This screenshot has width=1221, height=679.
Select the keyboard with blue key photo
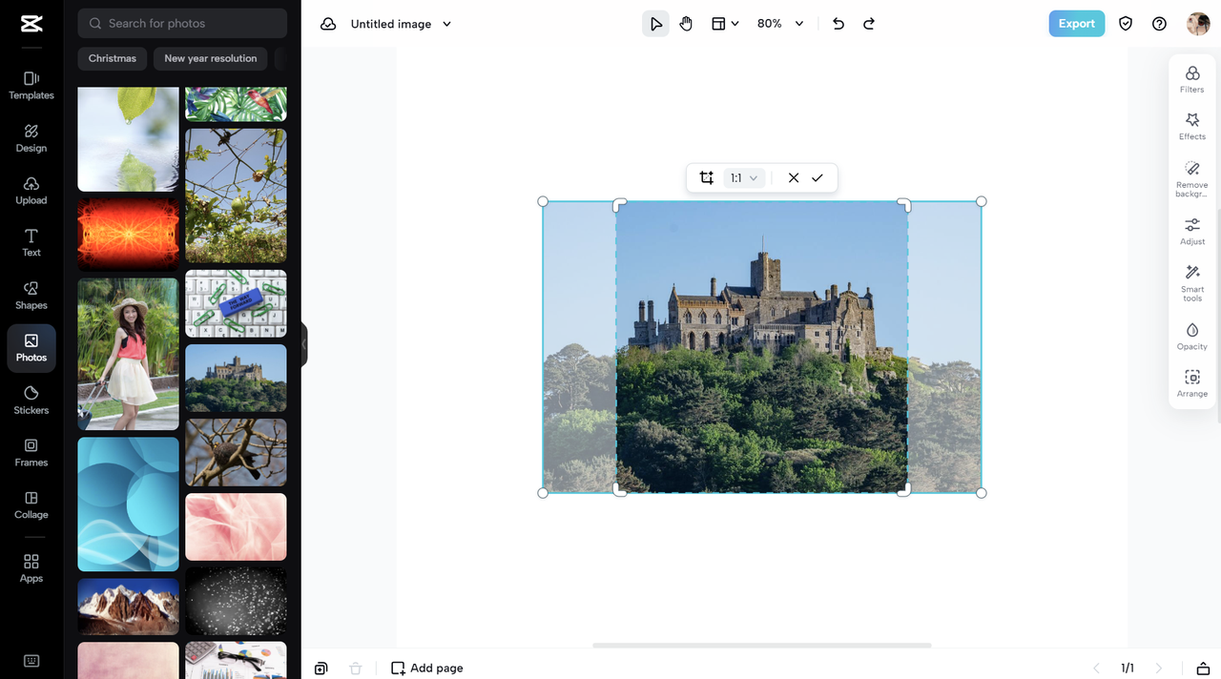[236, 303]
